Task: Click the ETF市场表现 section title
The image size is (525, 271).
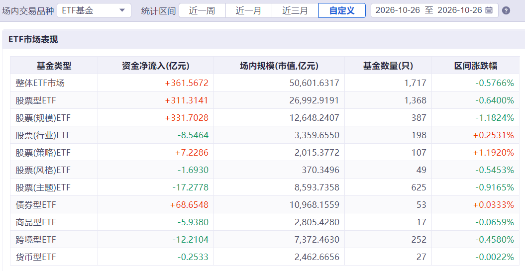Action: tap(33, 39)
